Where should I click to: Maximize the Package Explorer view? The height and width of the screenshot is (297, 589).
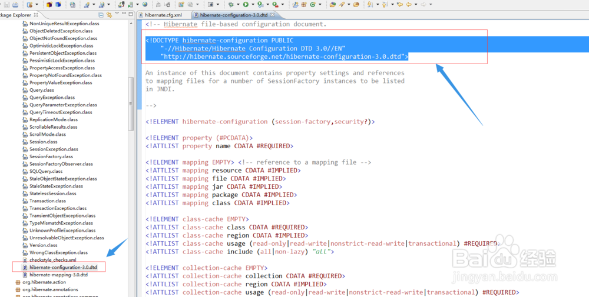tap(130, 14)
